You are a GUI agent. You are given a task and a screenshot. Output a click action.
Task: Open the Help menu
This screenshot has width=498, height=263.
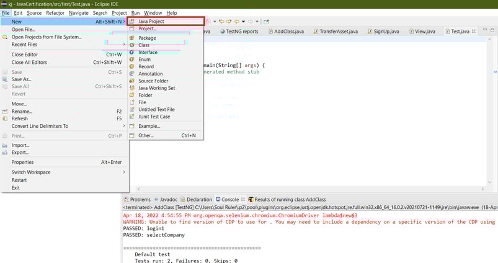172,13
